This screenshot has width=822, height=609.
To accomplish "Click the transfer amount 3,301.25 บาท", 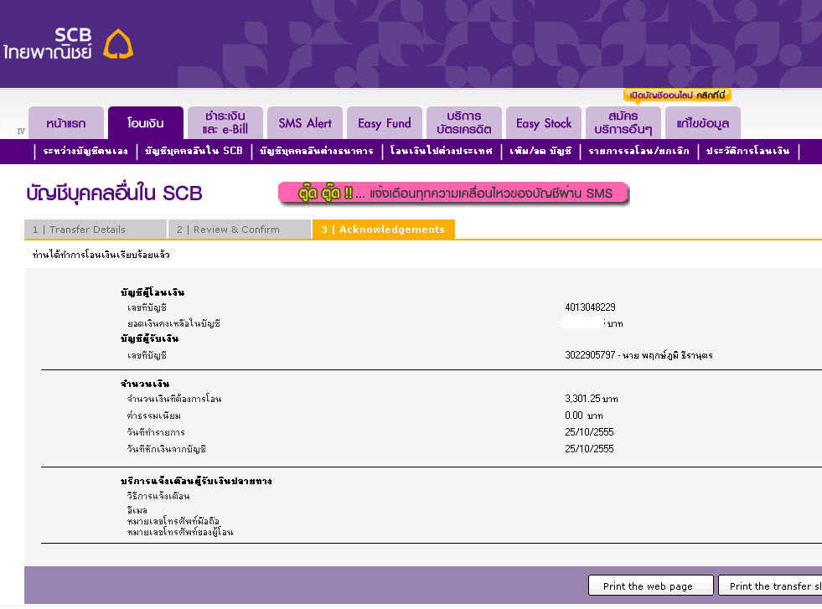I will click(592, 399).
